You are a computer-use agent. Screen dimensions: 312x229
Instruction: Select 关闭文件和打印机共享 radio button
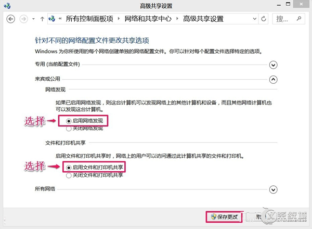69,175
